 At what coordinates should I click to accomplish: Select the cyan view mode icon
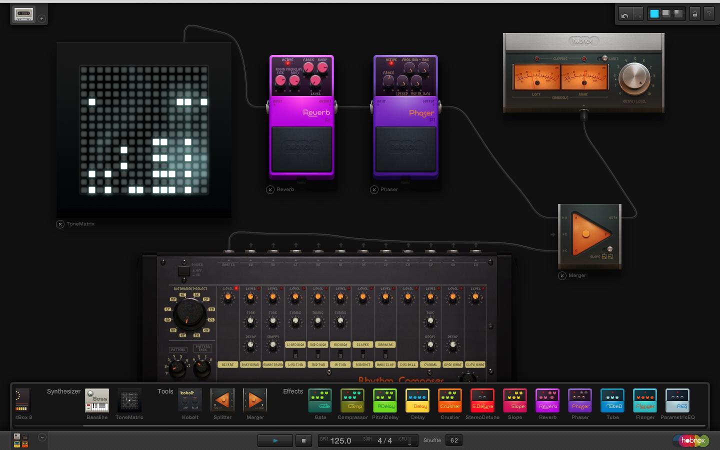tap(654, 14)
